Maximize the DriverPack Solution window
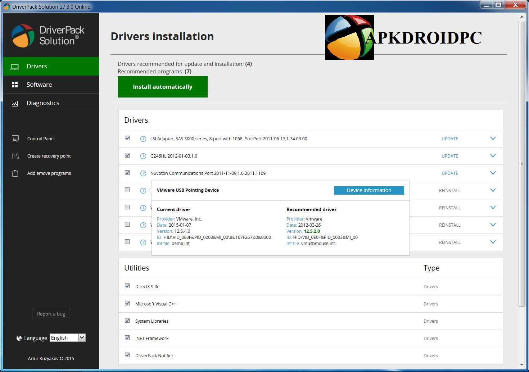The image size is (529, 372). tap(498, 5)
